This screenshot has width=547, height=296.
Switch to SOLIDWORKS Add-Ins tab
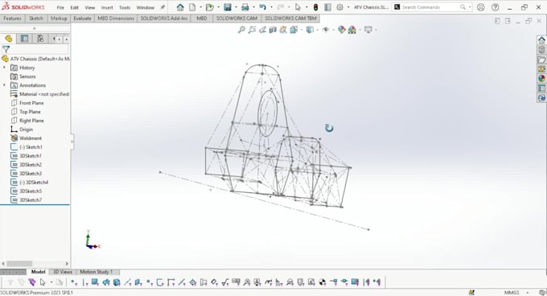coord(164,18)
